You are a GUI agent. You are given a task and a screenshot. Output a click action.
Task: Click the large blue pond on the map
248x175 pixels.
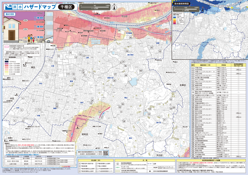coord(133,82)
